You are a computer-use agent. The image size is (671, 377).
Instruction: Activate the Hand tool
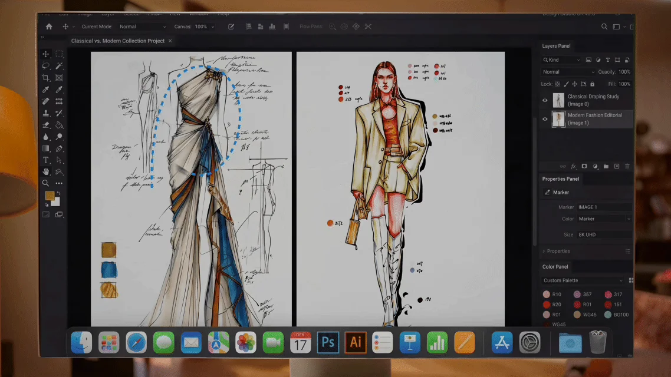(x=46, y=171)
